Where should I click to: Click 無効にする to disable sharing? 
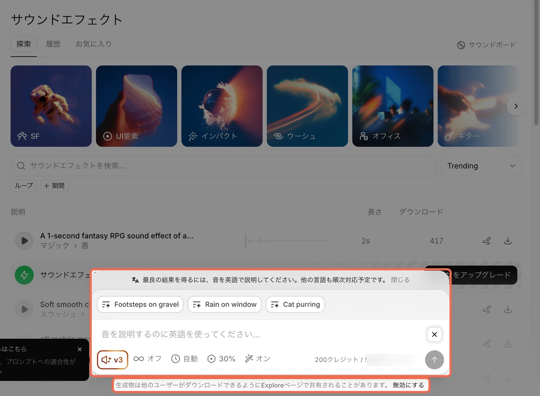coord(408,385)
